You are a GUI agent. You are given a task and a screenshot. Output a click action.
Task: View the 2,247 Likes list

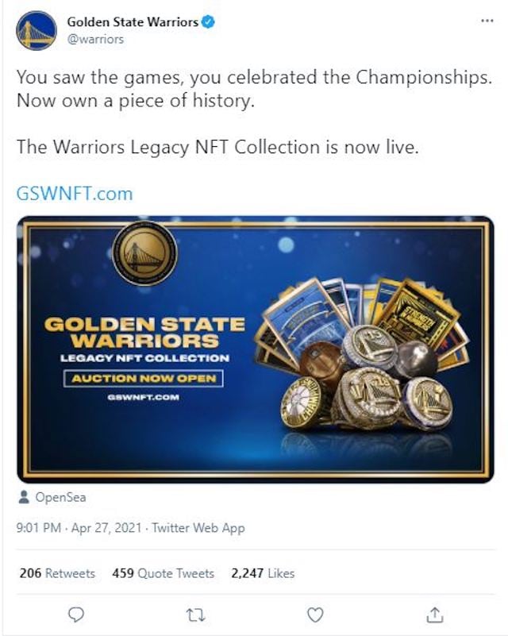263,573
